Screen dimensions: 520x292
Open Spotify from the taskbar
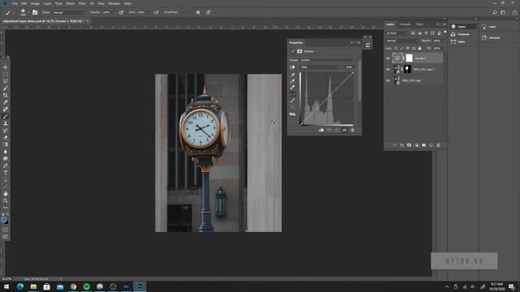point(87,286)
